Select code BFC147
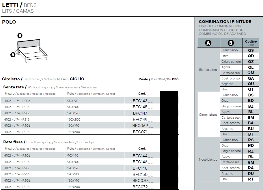The height and width of the screenshot is (190, 263). pyautogui.click(x=143, y=113)
